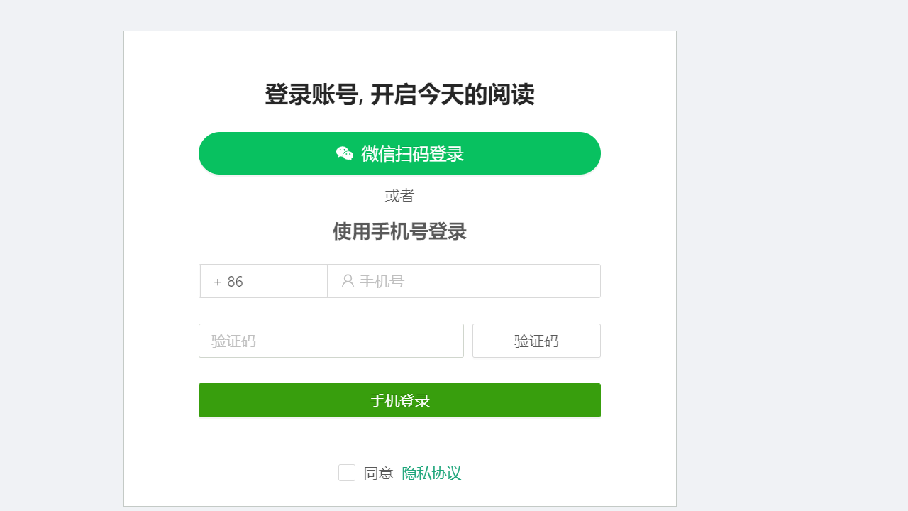Request a verification code via the 验证码 button
The image size is (908, 511).
536,341
